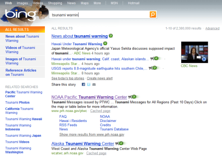
Task: Open CBC News source link
Action: click(189, 66)
